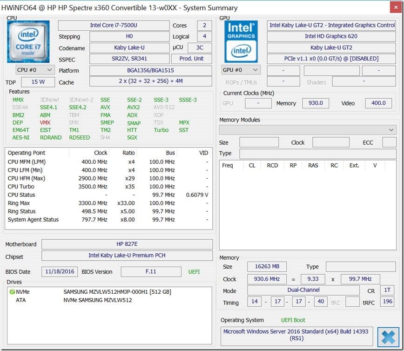
Task: Click the "AVX2" feature flag
Action: (x=134, y=108)
